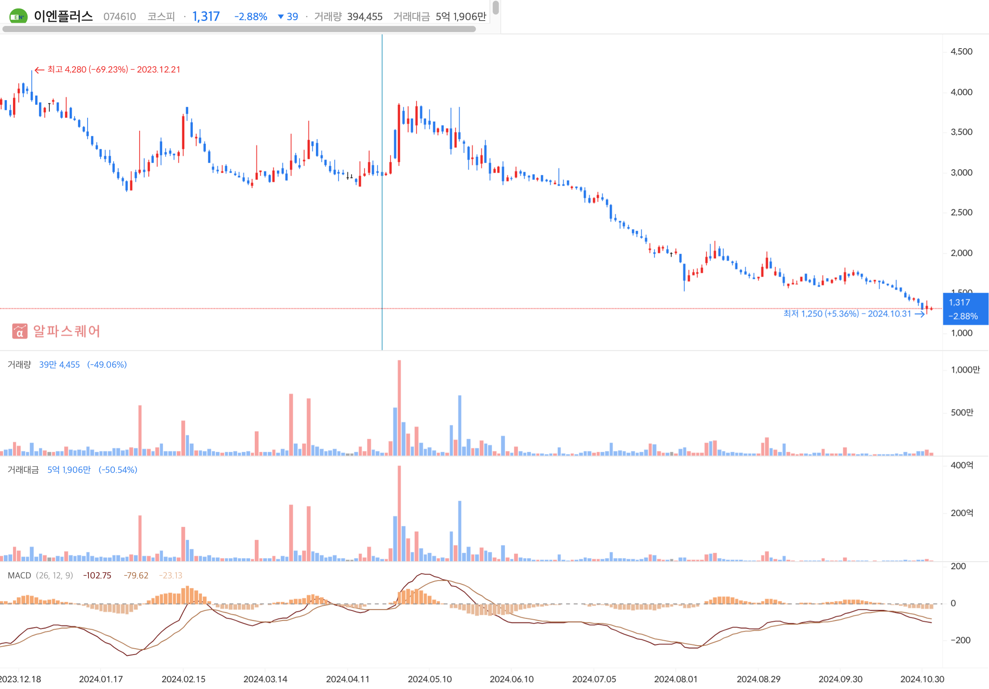The height and width of the screenshot is (689, 989).
Task: Click the down triangle 39 change indicator
Action: tap(288, 17)
